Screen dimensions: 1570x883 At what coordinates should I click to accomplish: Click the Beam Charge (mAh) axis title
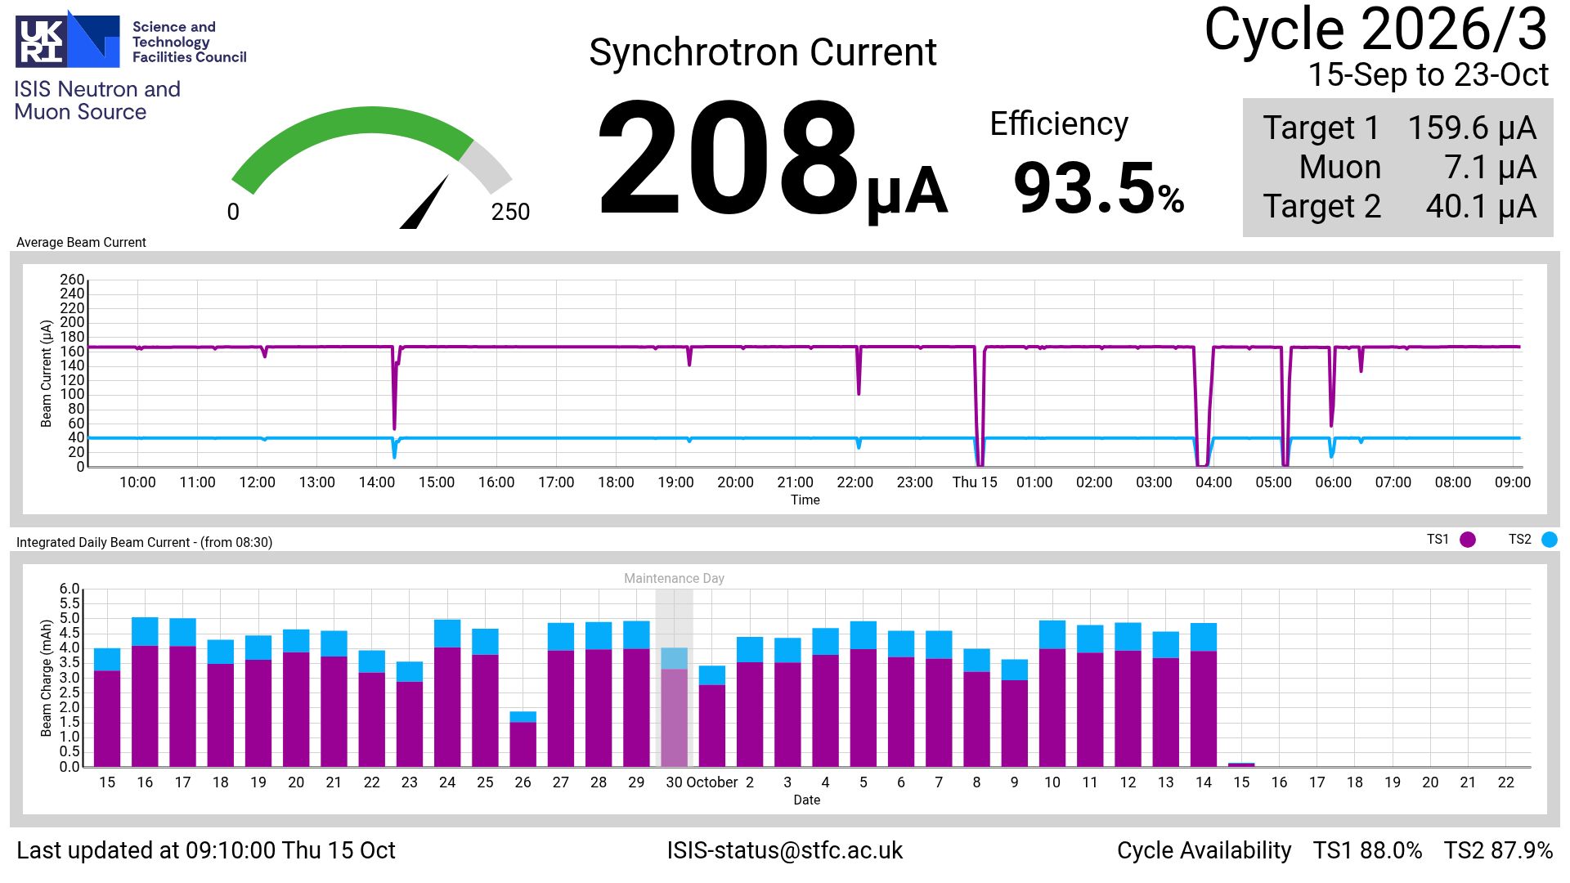tap(47, 678)
